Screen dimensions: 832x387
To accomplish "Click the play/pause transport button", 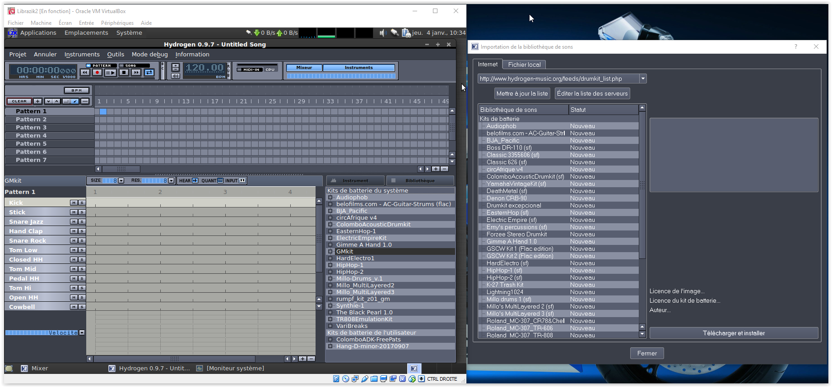I will (x=110, y=72).
